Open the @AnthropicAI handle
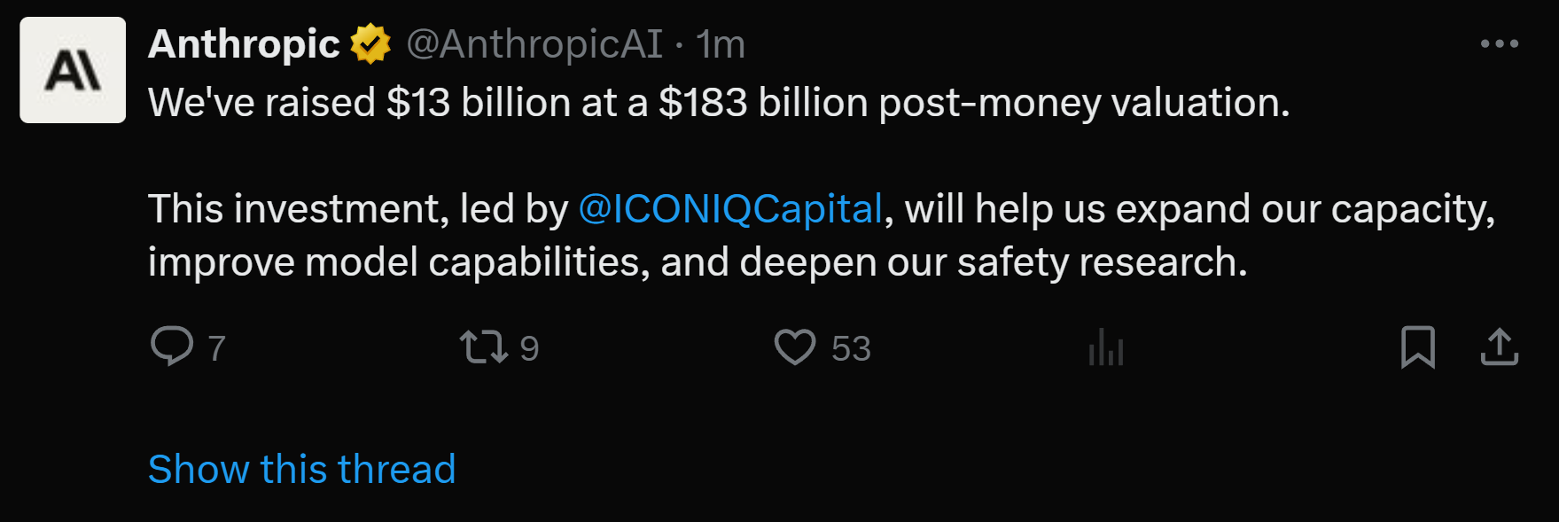The image size is (1559, 522). pyautogui.click(x=534, y=44)
